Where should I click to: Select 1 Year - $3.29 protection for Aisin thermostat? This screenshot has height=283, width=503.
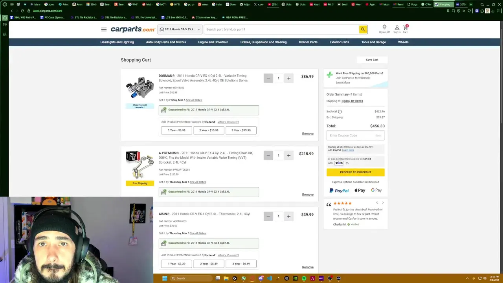(x=176, y=264)
